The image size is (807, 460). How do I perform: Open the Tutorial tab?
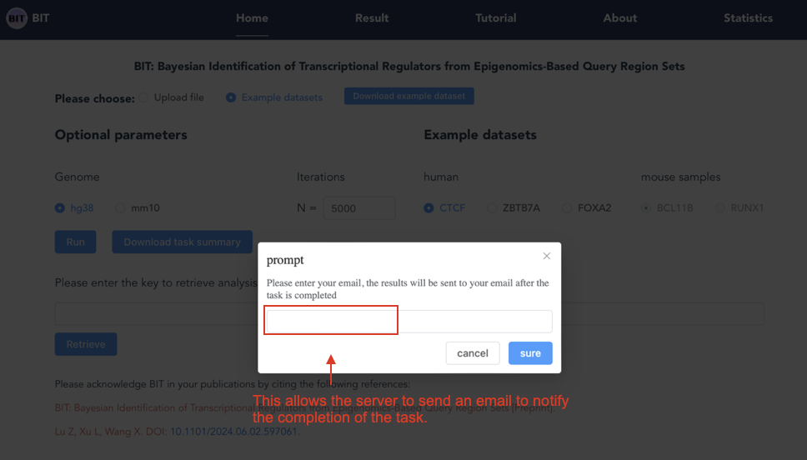click(x=496, y=18)
